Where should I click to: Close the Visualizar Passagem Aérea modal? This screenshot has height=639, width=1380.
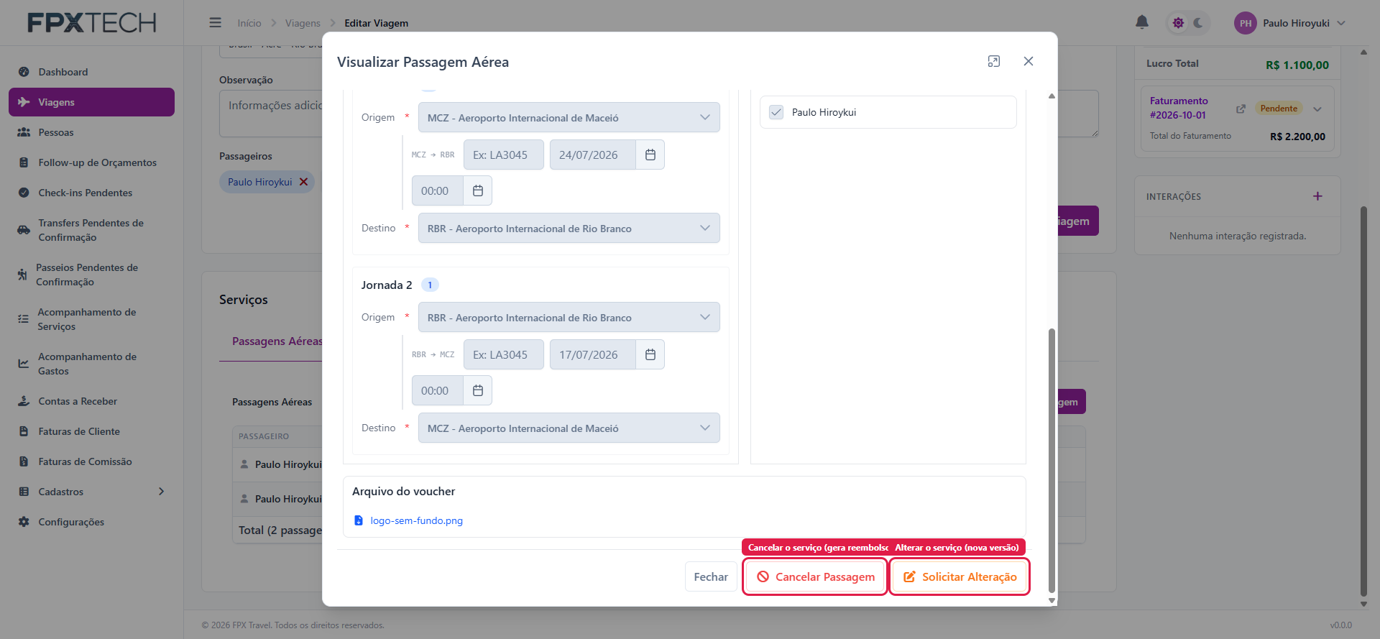1029,61
